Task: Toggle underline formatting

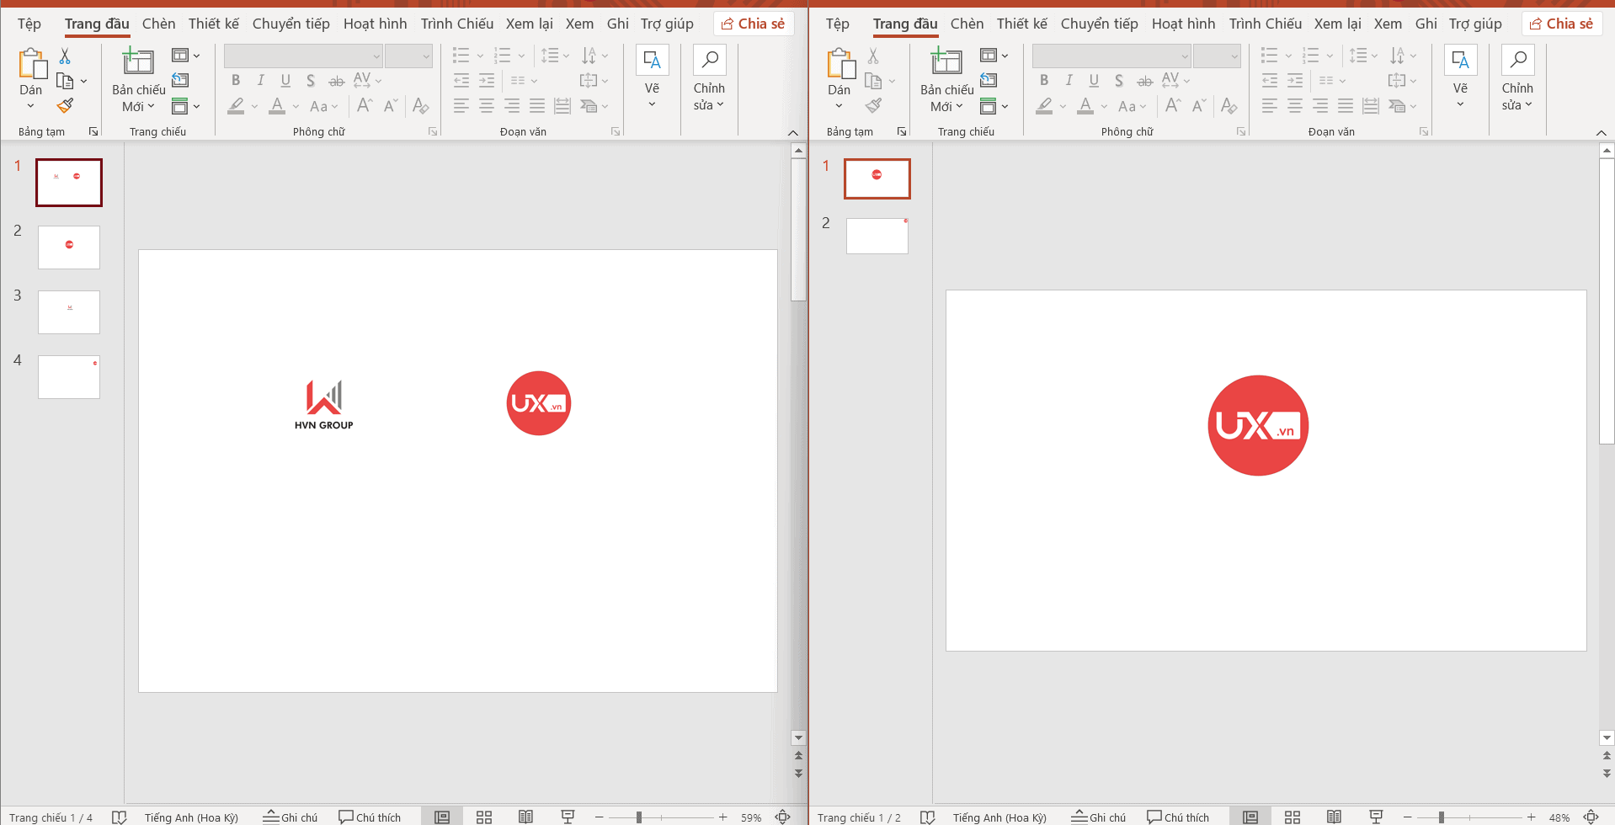Action: 285,80
